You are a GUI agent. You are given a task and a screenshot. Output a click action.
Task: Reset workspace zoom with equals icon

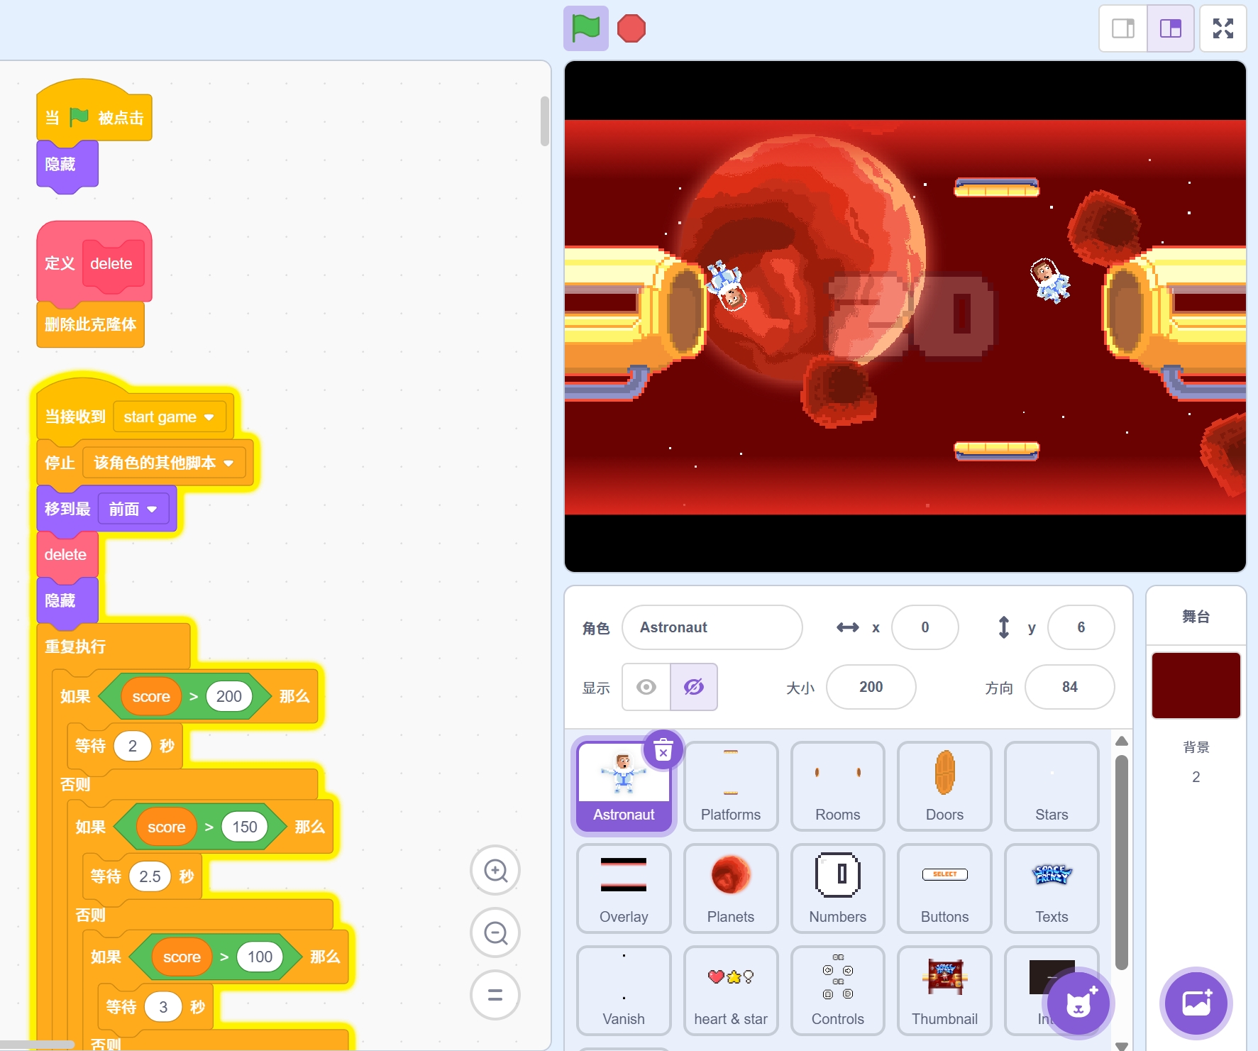coord(495,995)
